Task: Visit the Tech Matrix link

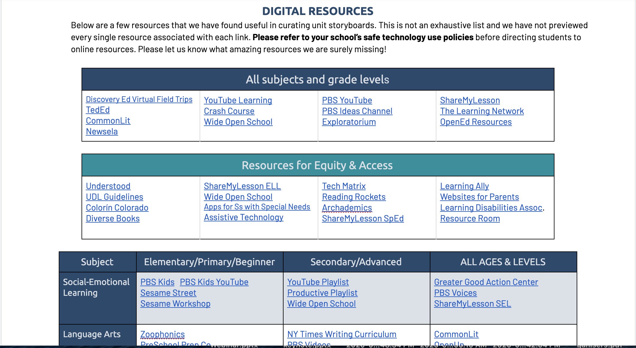Action: coord(344,186)
